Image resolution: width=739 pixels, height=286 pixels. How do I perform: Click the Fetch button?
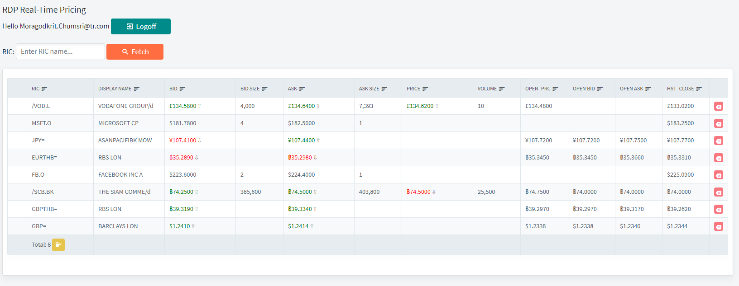(135, 52)
